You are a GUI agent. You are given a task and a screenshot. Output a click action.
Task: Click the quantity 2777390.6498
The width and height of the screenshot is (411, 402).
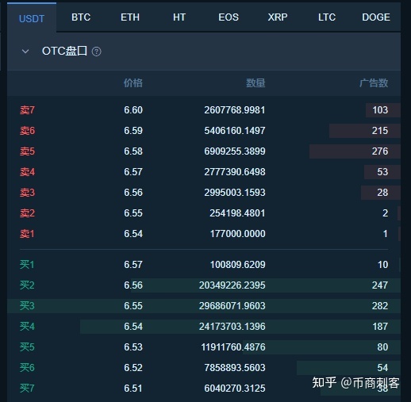click(235, 172)
